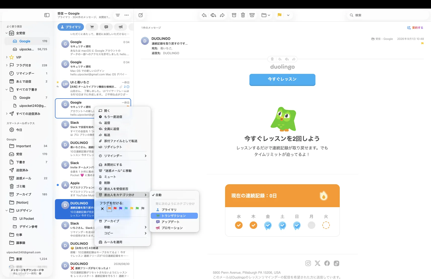Open Instagram icon in email footer
Image resolution: width=431 pixels, height=279 pixels.
(308, 263)
